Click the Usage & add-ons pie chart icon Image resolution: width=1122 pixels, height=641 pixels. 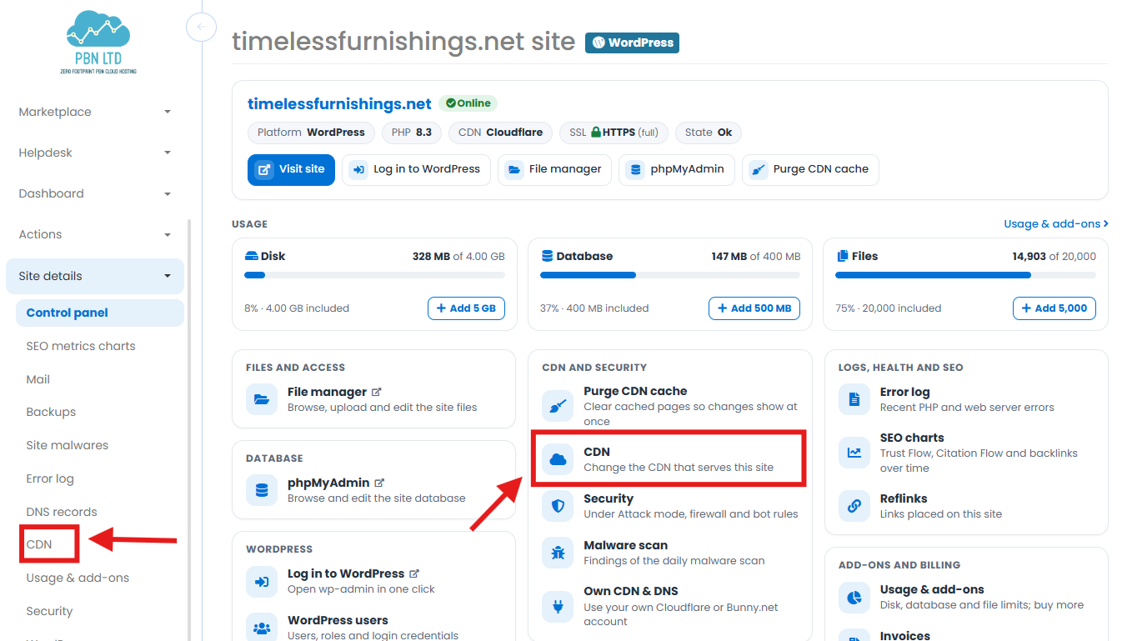tap(854, 597)
